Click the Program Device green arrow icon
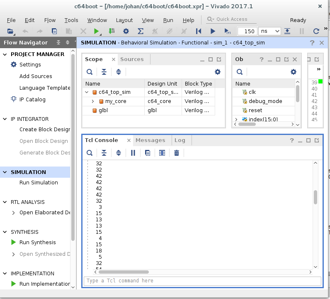 112,31
